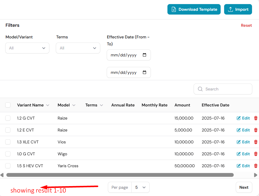The height and width of the screenshot is (196, 259).
Task: Edit the 1.2 G CVT row
Action: 243,118
